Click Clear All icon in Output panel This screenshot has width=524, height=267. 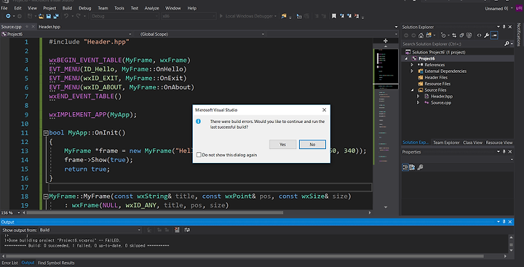click(x=177, y=230)
